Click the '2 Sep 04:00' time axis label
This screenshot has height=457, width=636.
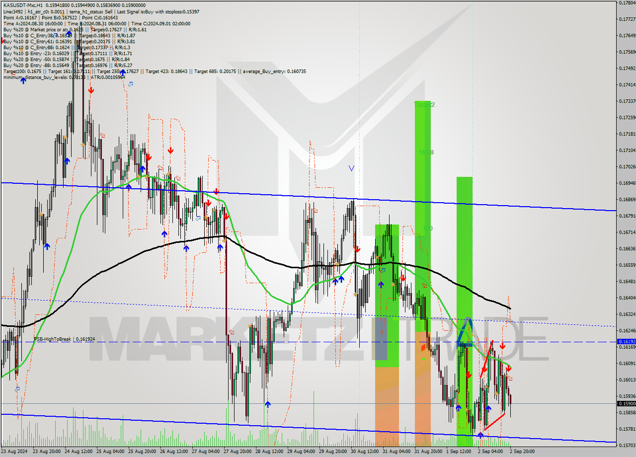pyautogui.click(x=490, y=452)
